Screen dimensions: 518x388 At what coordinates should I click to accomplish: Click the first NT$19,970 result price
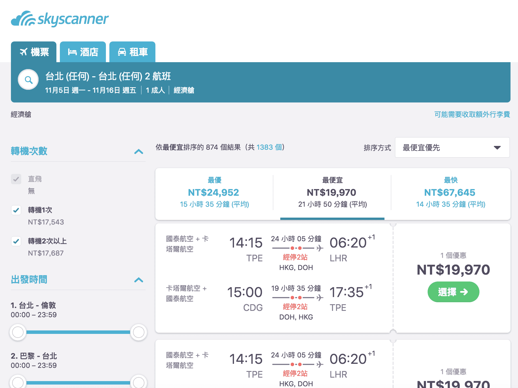click(x=453, y=270)
